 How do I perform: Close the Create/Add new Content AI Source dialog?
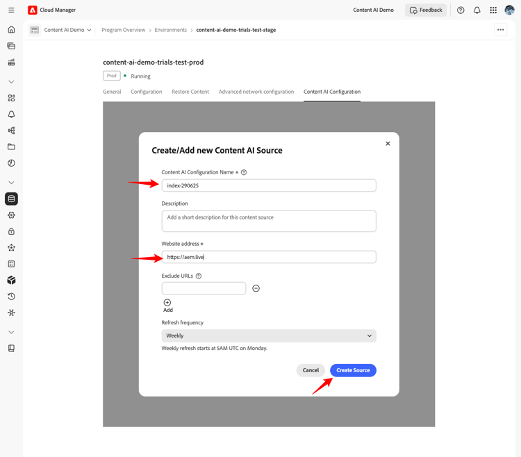[x=388, y=144]
